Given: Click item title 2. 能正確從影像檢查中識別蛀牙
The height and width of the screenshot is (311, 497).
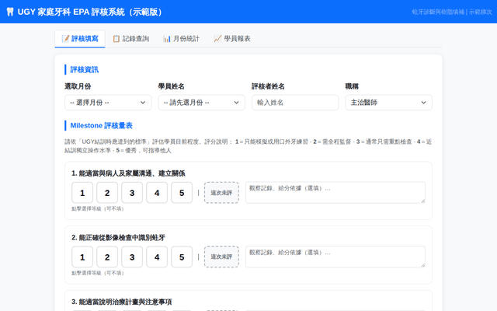Looking at the screenshot, I should click(x=118, y=238).
